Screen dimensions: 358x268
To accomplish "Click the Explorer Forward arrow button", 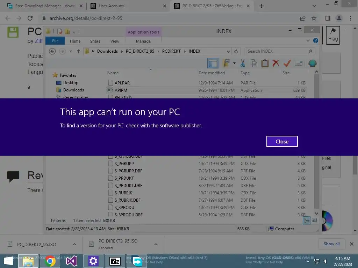I will pyautogui.click(x=62, y=51).
